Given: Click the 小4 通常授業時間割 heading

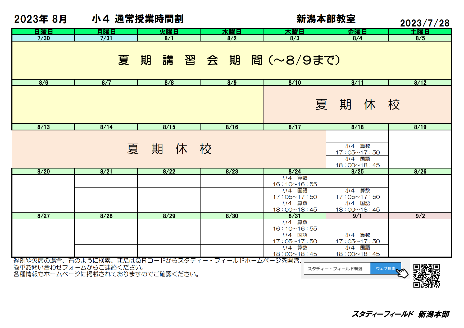Looking at the screenshot, I should (138, 19).
